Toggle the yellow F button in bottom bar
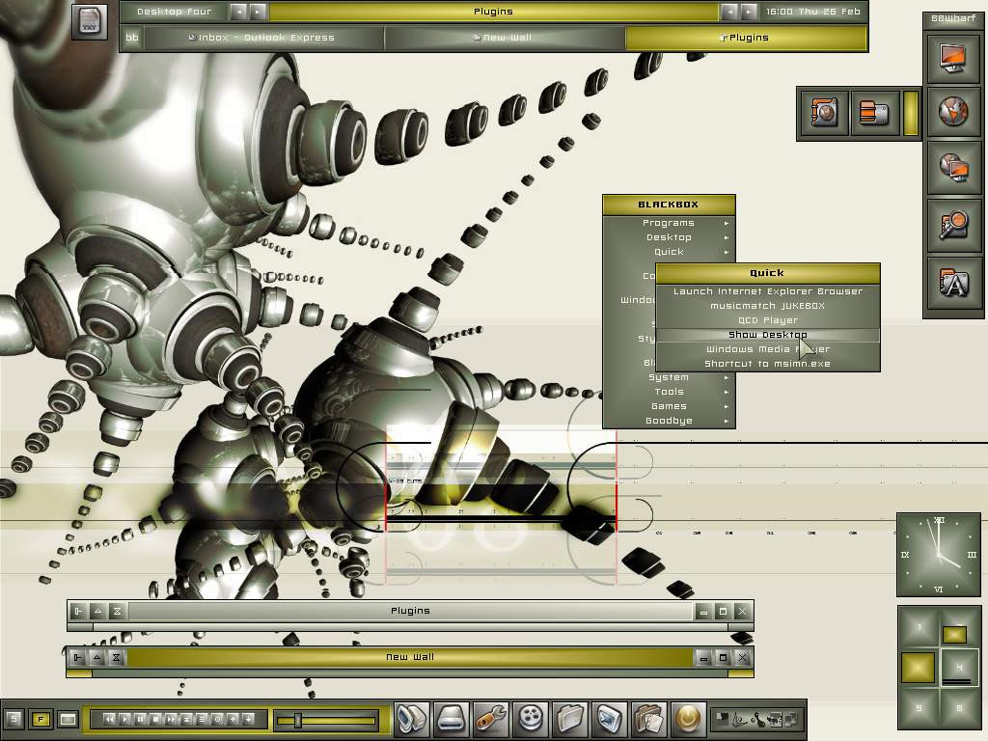 [41, 719]
